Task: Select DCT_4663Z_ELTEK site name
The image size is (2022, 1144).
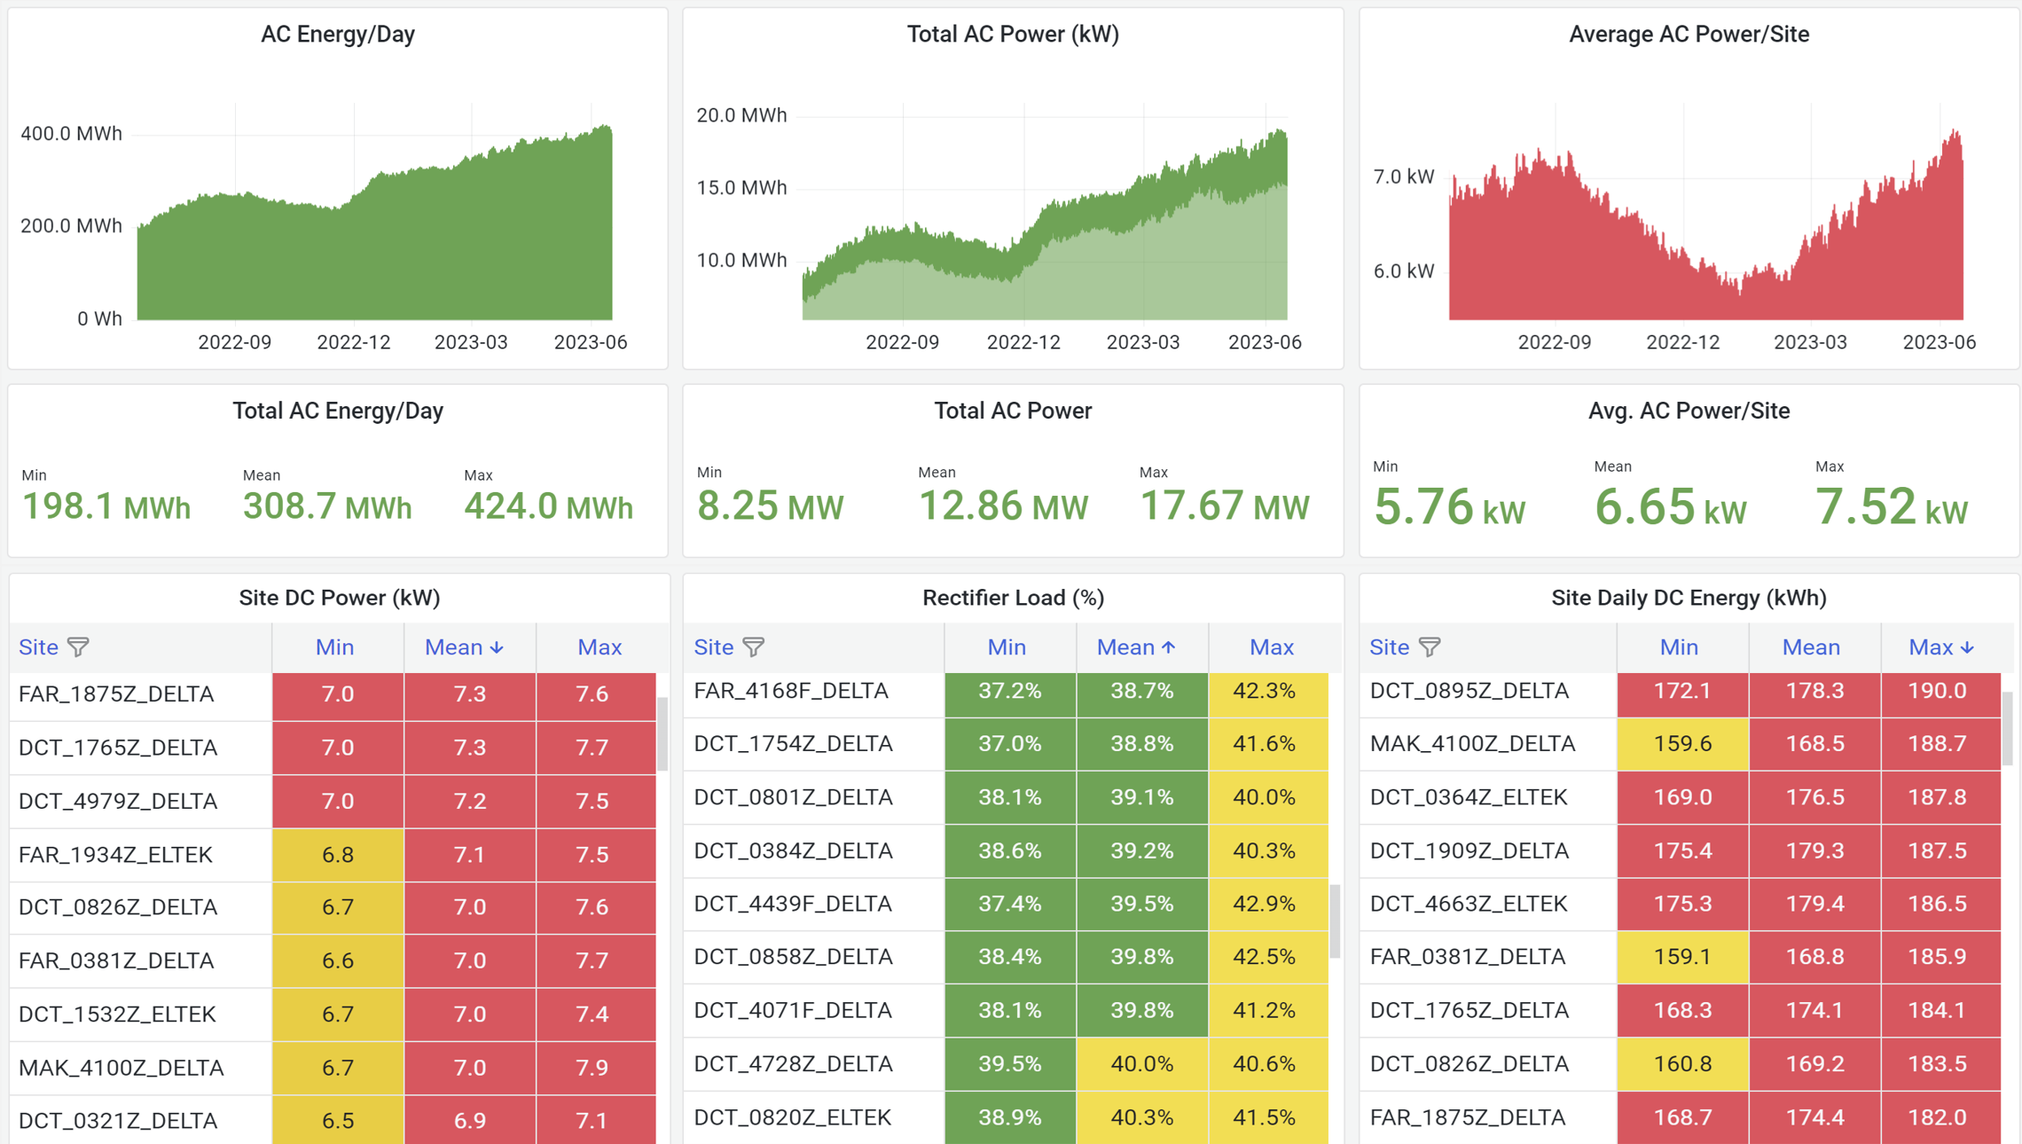Action: coord(1469,904)
